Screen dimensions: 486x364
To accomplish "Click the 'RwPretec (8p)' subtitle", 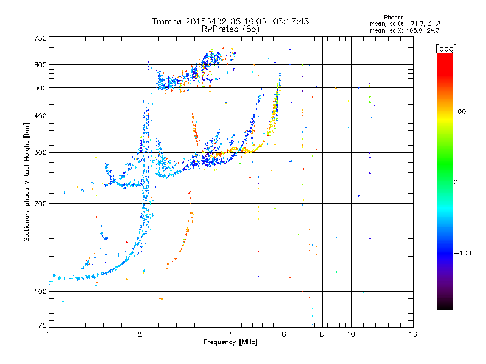I will [x=230, y=29].
